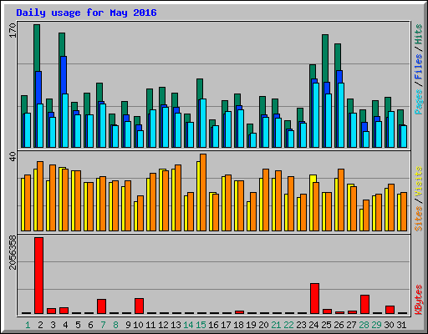The width and height of the screenshot is (428, 334).
Task: Select day 1 on the date axis
Action: [x=28, y=325]
